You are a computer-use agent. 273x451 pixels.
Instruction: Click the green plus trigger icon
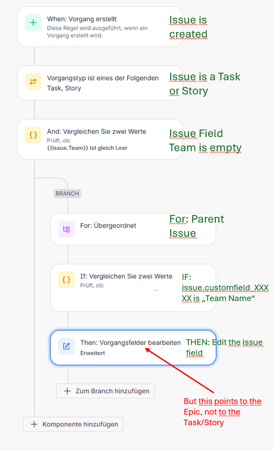33,23
